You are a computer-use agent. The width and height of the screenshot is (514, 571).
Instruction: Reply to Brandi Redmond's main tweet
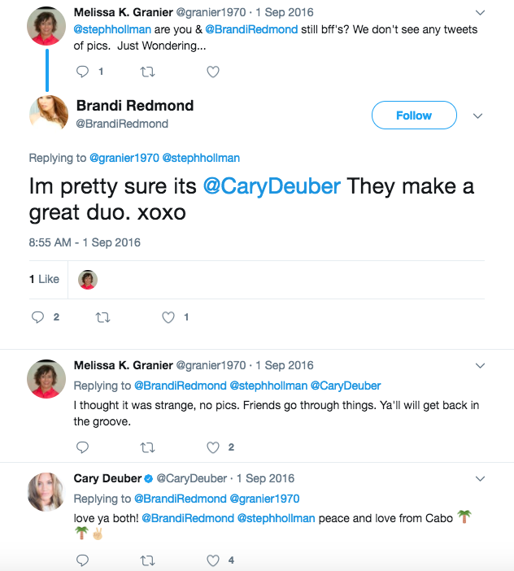point(38,317)
